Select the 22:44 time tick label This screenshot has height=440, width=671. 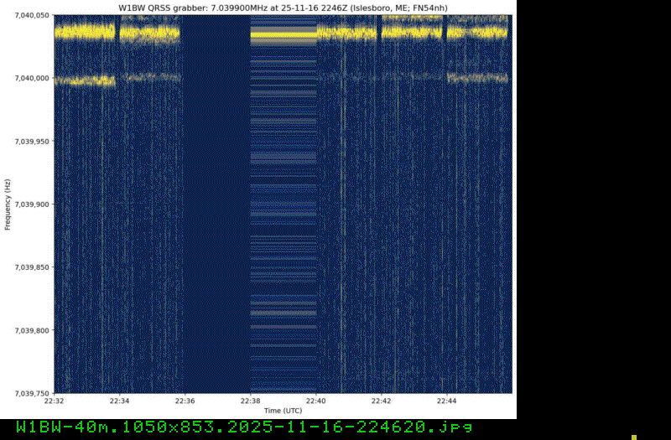(x=446, y=401)
